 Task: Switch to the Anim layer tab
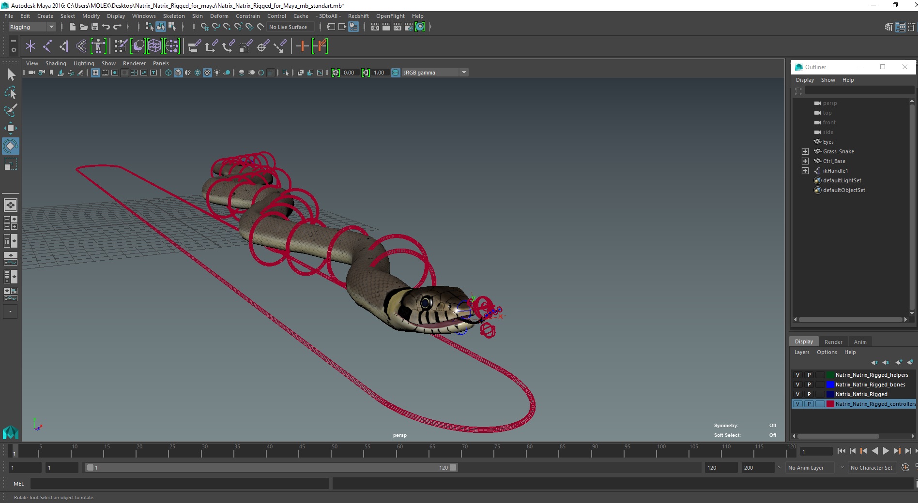point(860,342)
